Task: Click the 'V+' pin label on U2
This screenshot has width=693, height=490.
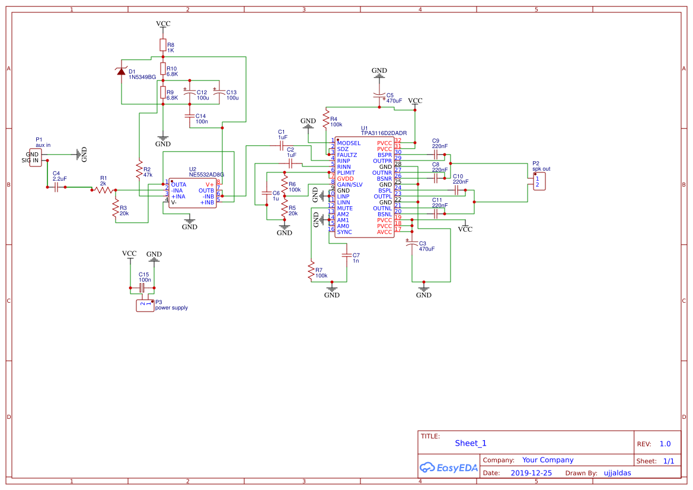Action: 210,185
